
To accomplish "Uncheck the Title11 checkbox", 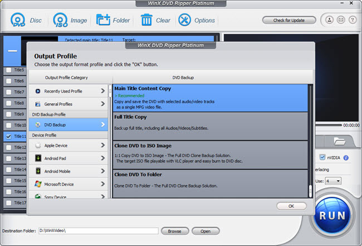I will (x=9, y=137).
